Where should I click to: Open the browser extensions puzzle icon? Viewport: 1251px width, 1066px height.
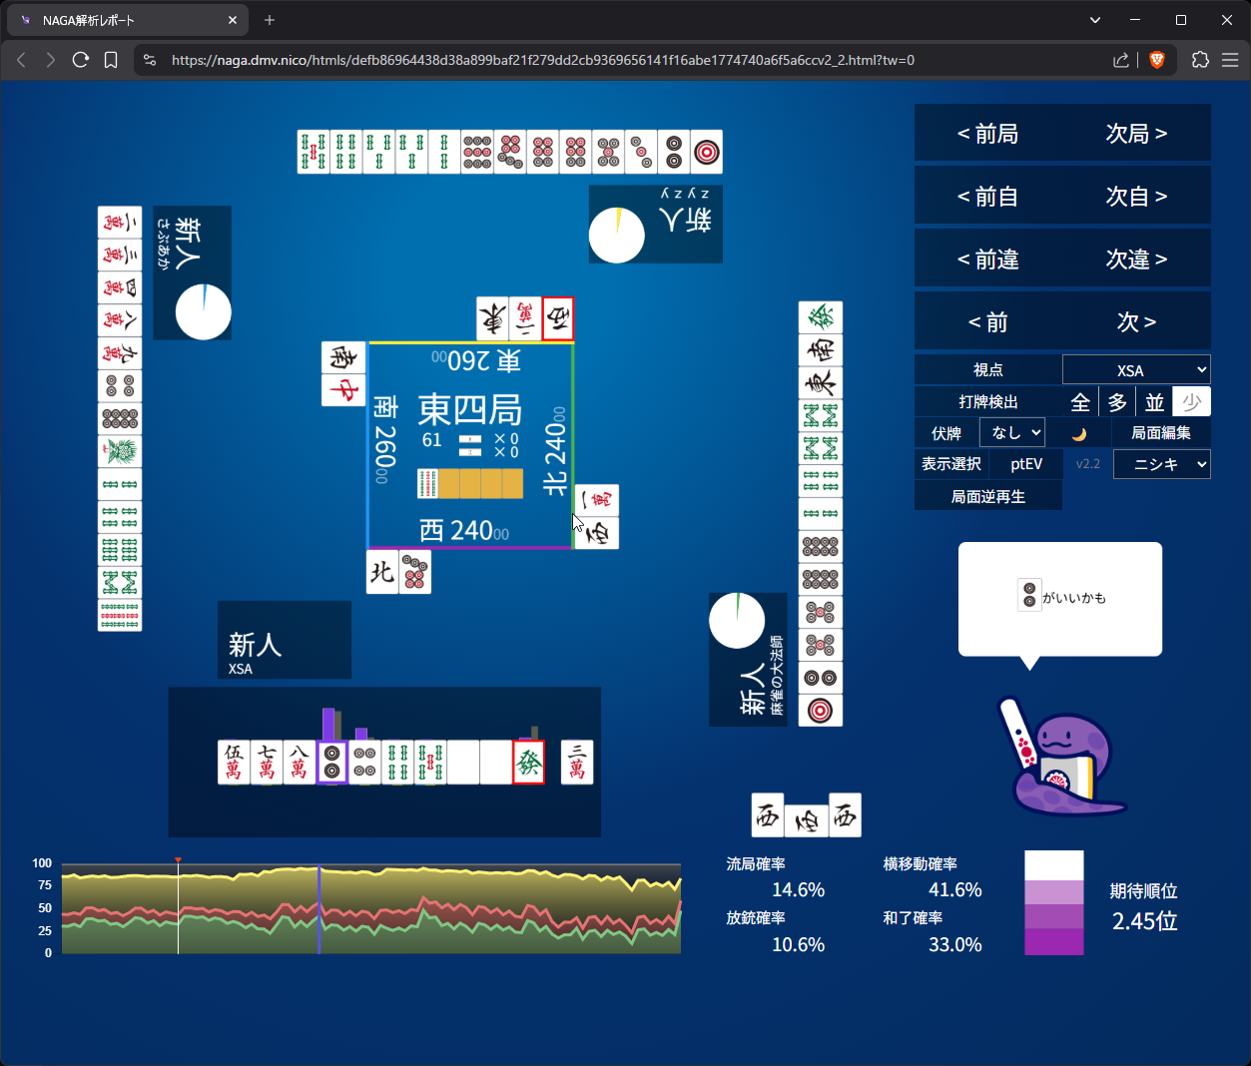tap(1200, 60)
